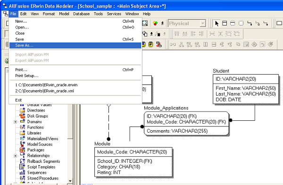Click the Materialized Views icon
Screen dimensions: 283x185
click(22, 139)
